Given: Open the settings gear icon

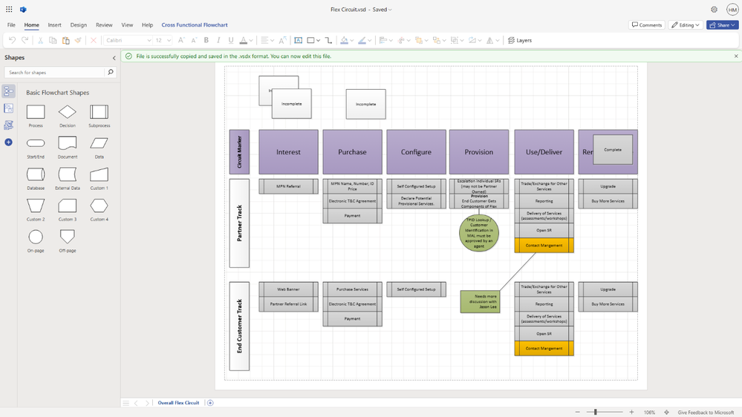Looking at the screenshot, I should [714, 10].
